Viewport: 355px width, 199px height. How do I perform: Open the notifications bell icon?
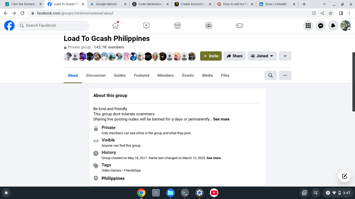coord(333,26)
